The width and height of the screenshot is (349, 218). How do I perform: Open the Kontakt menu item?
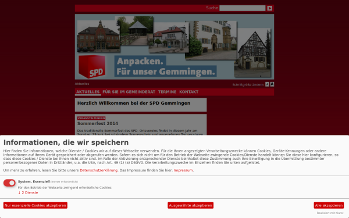[188, 92]
